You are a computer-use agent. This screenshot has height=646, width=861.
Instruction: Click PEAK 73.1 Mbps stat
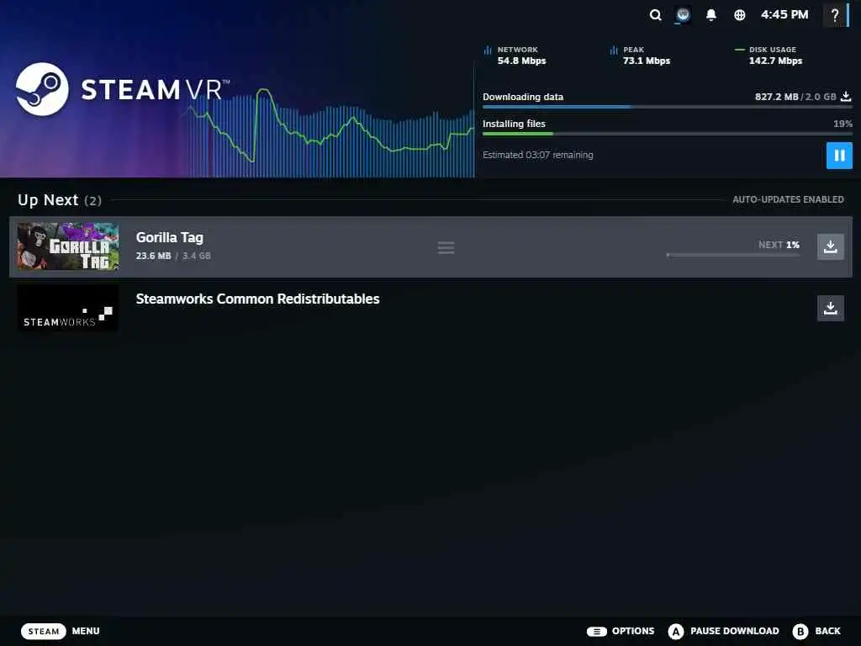[640, 56]
